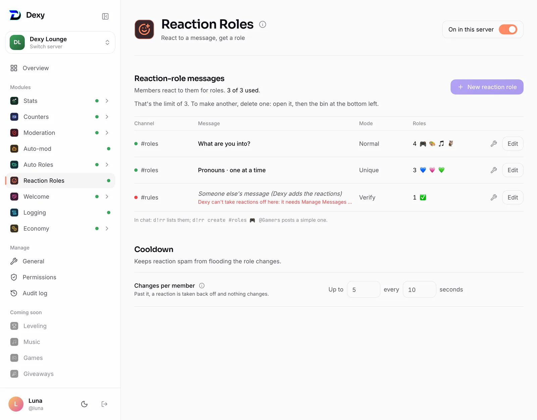Image resolution: width=537 pixels, height=420 pixels.
Task: Click the info icon beside Reaction Roles title
Action: click(x=263, y=24)
